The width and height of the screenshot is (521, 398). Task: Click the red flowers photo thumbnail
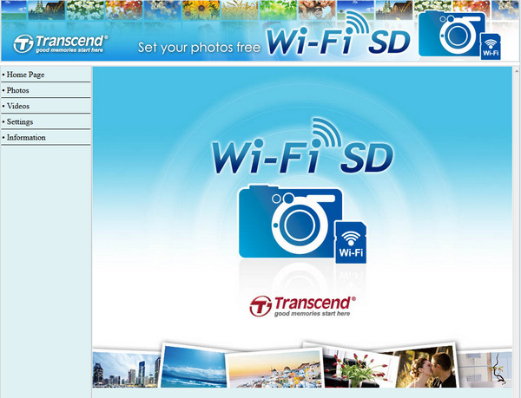359,368
